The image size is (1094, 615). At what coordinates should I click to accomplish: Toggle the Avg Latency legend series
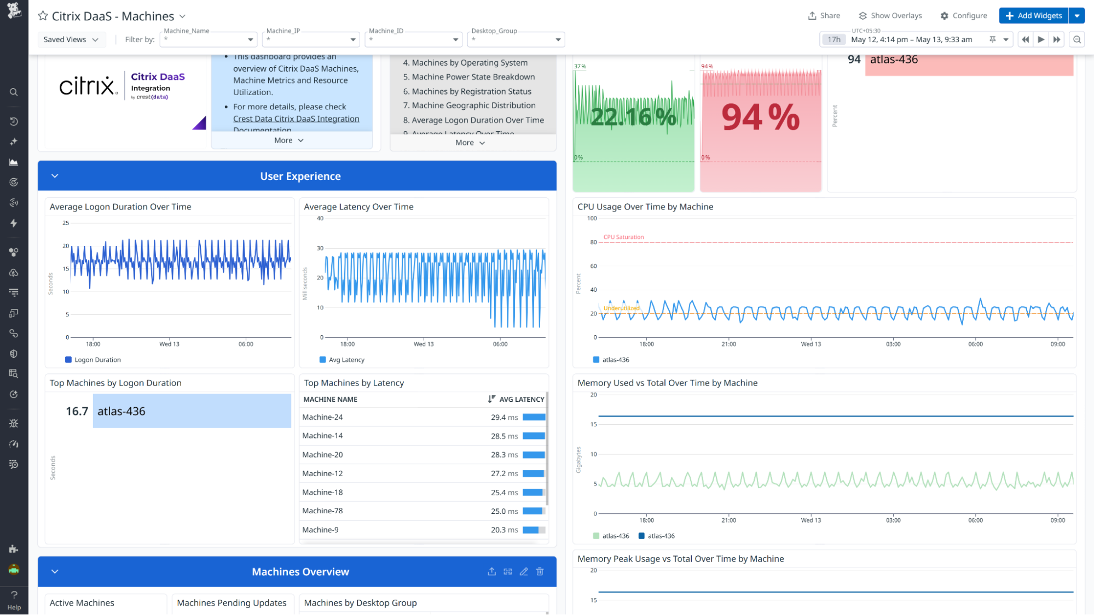pos(341,360)
